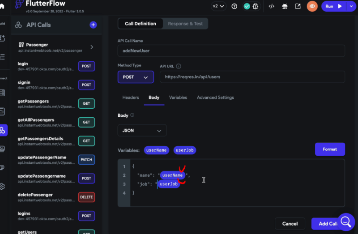Open the POST method type dropdown
Viewport: 358px width, 234px height.
point(136,77)
